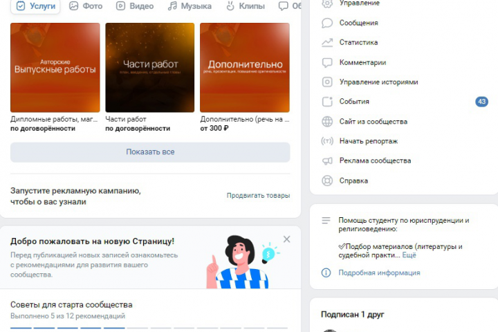
Task: Click the Справка lifebuoy icon
Action: (x=326, y=181)
